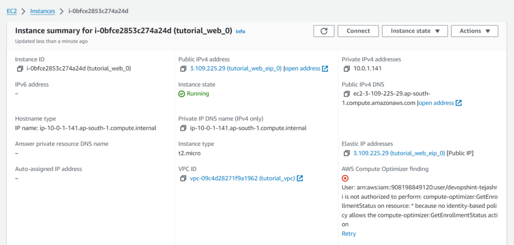Copy the VPC ID value
514x245 pixels.
(x=183, y=178)
